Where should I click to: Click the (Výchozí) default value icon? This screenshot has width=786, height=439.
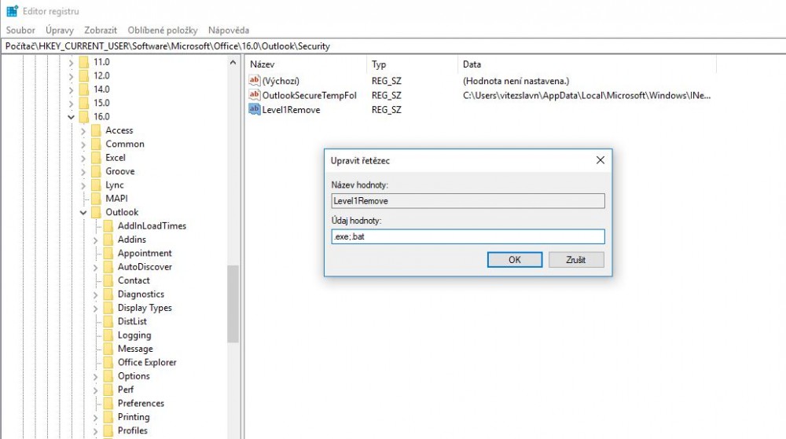point(254,81)
